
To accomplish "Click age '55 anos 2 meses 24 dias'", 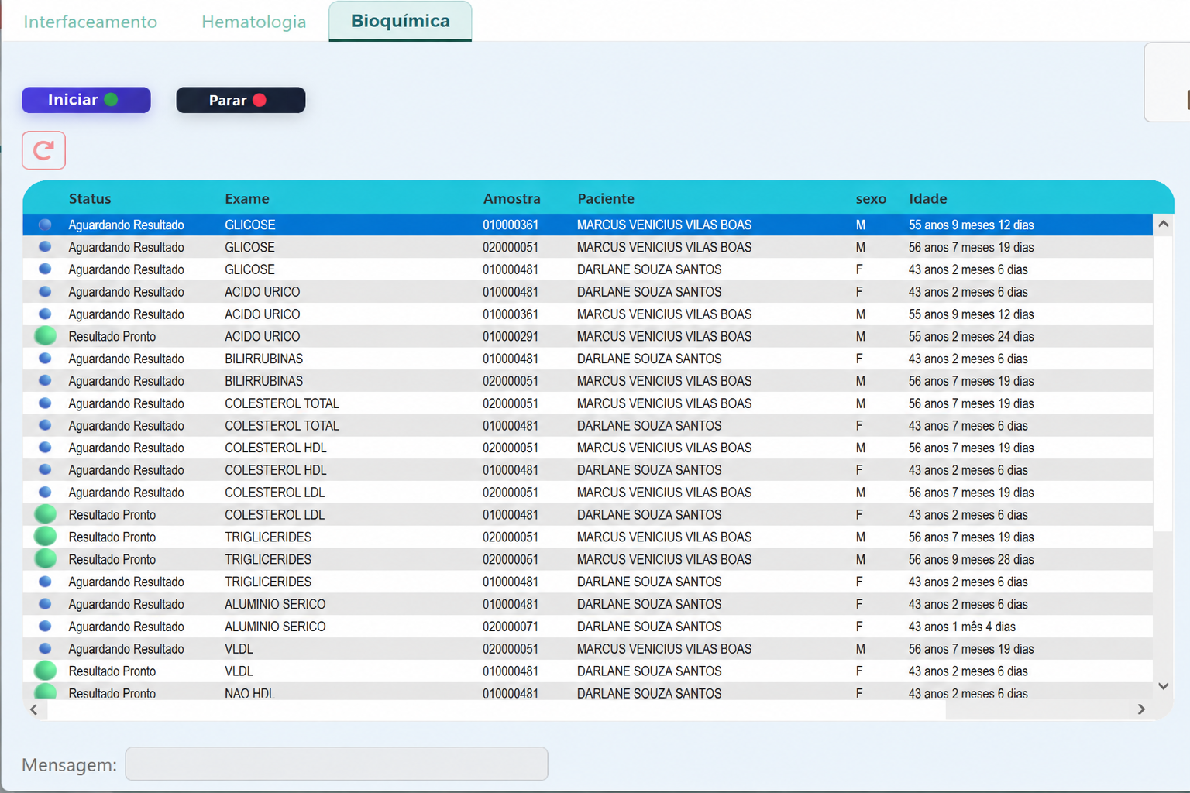I will (x=972, y=337).
